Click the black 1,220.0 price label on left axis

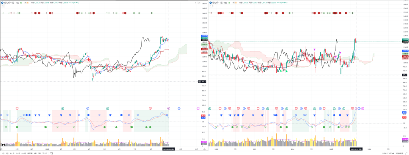coord(204,40)
